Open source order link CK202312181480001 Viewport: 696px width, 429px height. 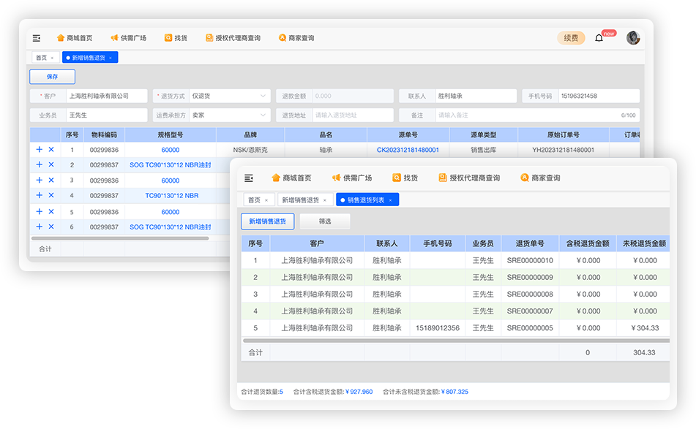408,150
